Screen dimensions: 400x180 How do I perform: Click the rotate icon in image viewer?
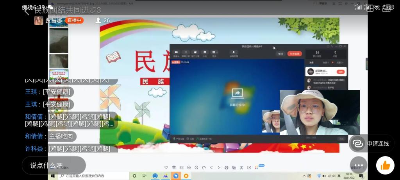204,167
